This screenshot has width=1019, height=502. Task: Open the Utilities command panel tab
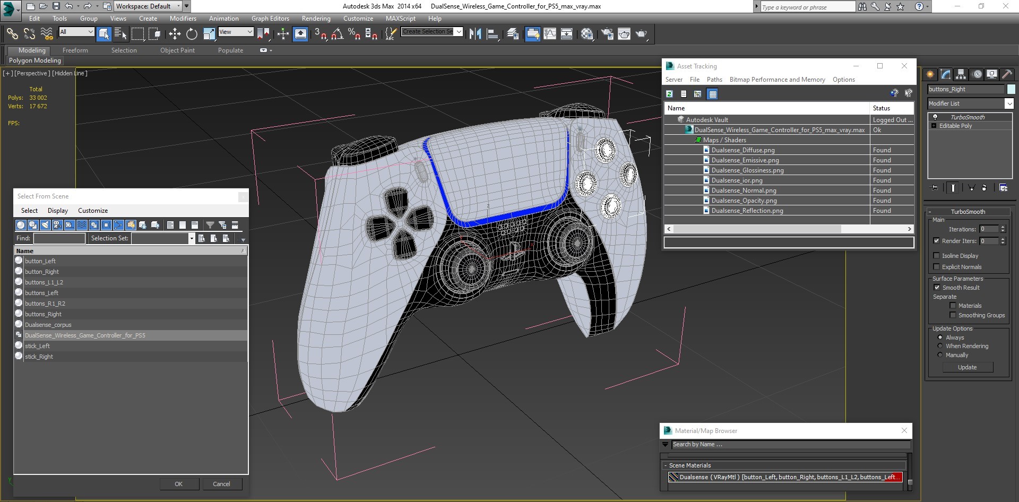point(1007,74)
